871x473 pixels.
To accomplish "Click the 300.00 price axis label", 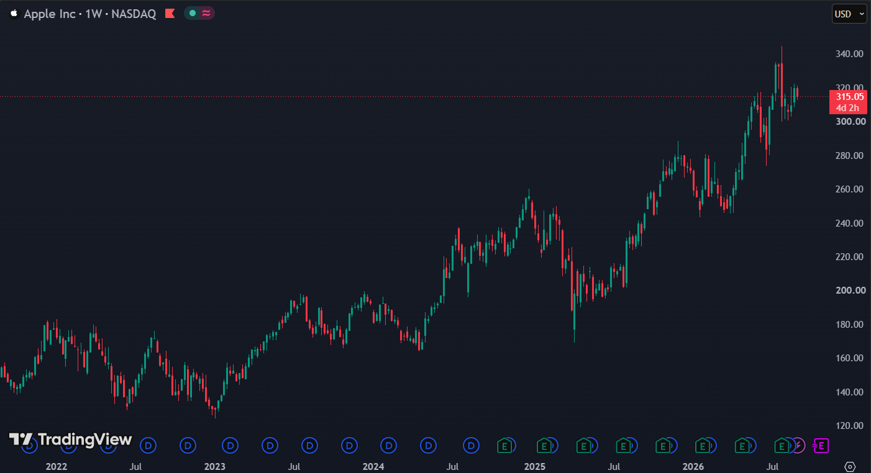I will 850,121.
